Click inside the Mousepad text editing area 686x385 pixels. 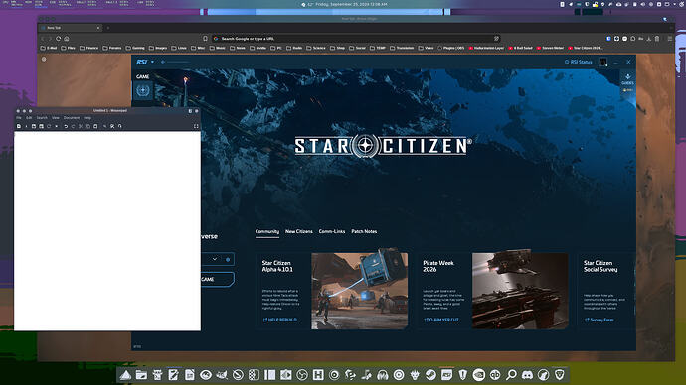coord(107,231)
